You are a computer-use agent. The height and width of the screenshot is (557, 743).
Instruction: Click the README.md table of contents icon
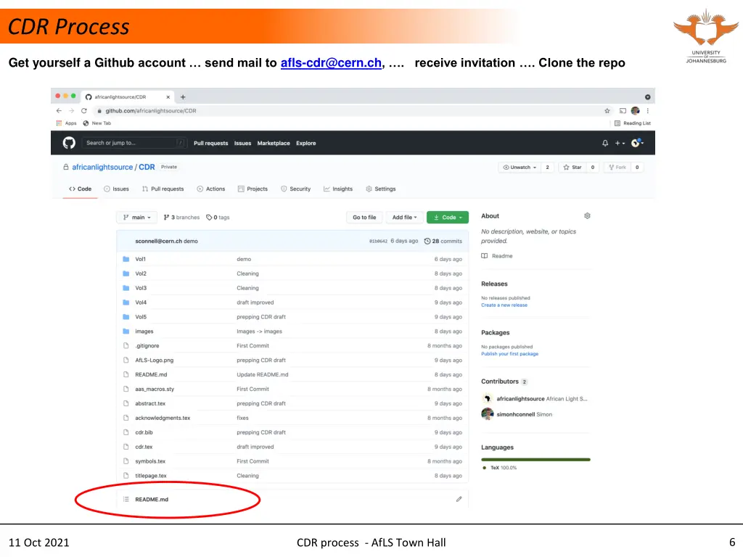(126, 499)
